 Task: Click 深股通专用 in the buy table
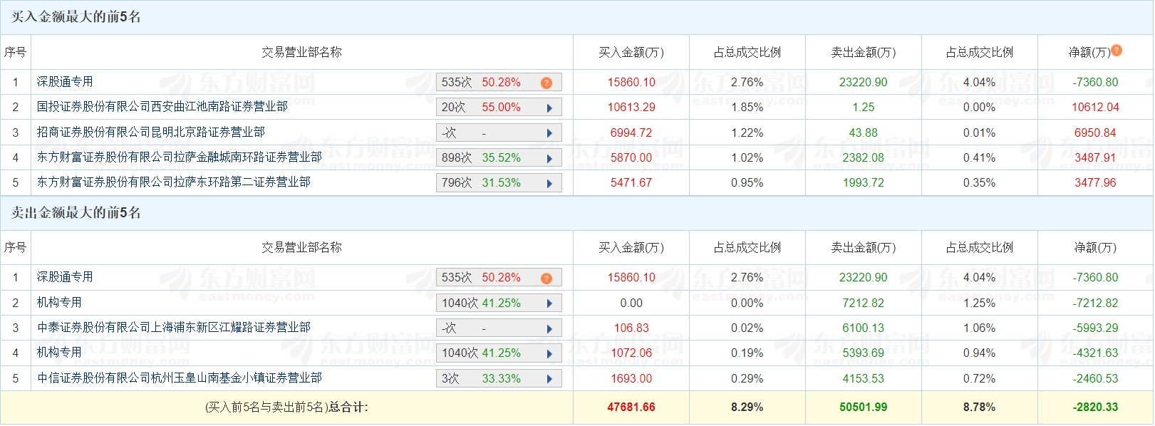coord(65,82)
